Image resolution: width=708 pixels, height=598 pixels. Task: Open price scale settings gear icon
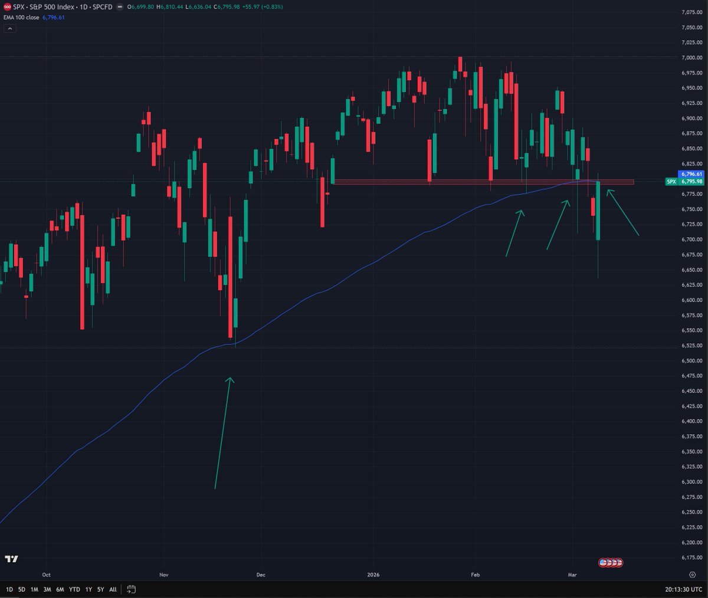692,574
